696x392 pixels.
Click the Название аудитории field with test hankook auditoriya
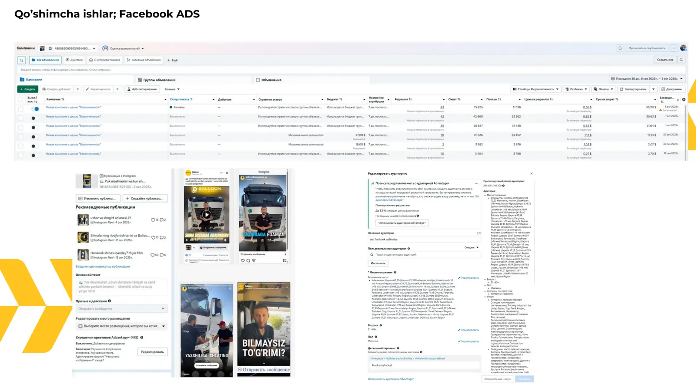tap(425, 240)
